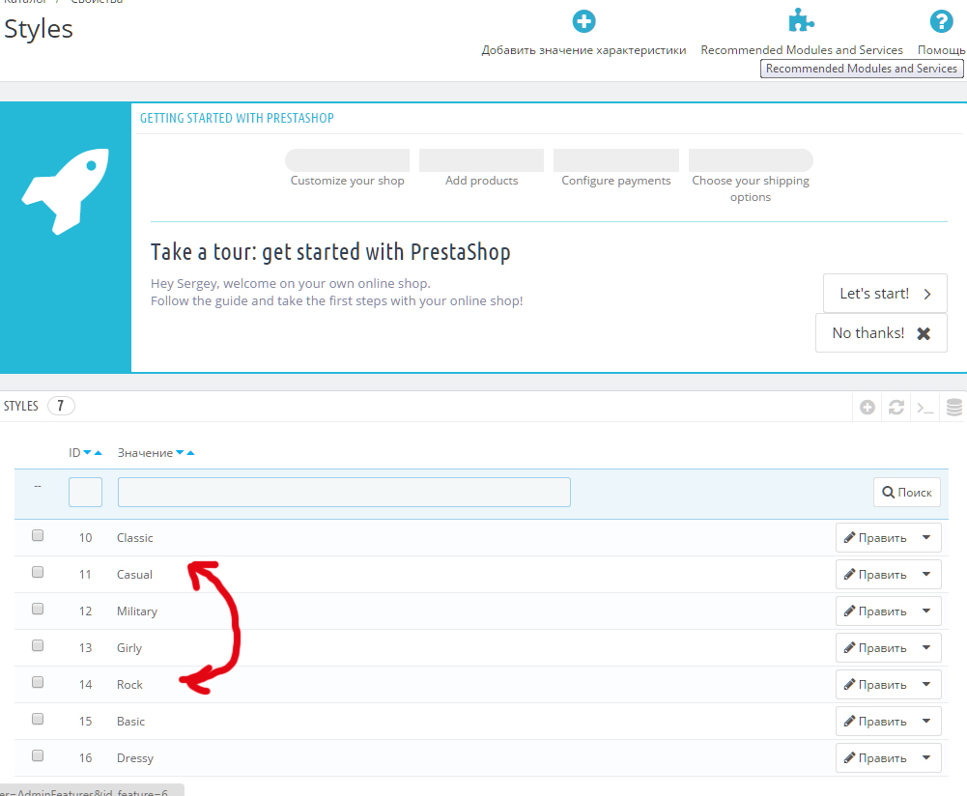Image resolution: width=967 pixels, height=796 pixels.
Task: Select the Rock value text
Action: click(x=129, y=684)
